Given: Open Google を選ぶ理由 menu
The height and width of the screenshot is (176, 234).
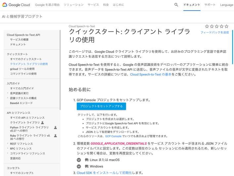Looking at the screenshot, I should click(47, 5).
